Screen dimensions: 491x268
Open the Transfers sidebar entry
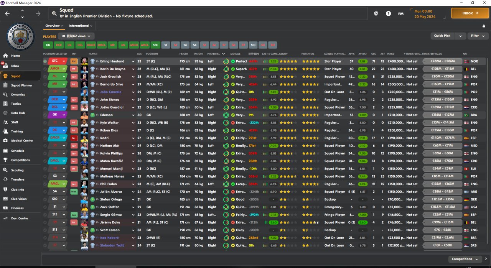(18, 179)
